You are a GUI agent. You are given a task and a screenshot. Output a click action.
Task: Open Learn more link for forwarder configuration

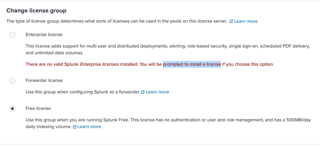click(157, 92)
